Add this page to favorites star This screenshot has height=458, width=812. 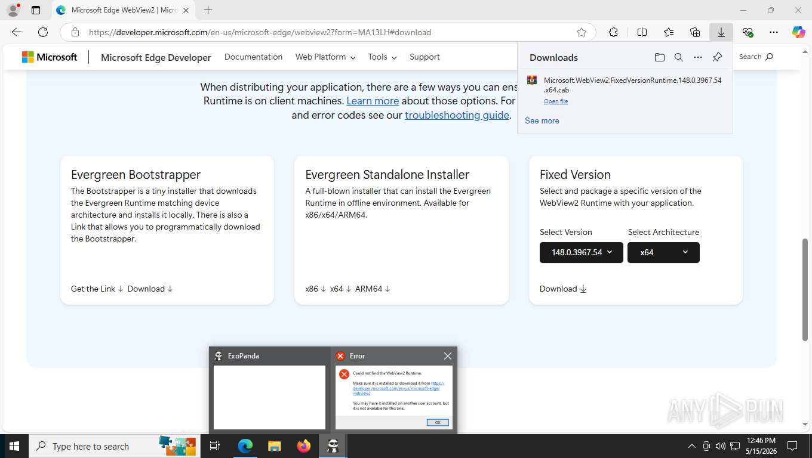pyautogui.click(x=582, y=32)
